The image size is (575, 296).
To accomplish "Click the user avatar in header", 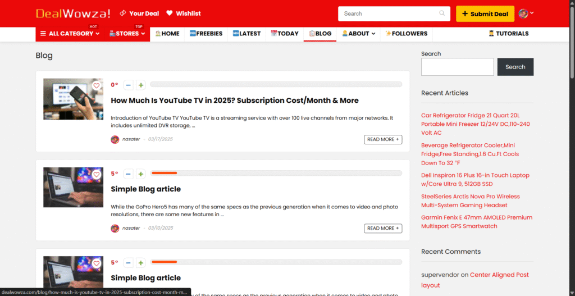I will (523, 13).
